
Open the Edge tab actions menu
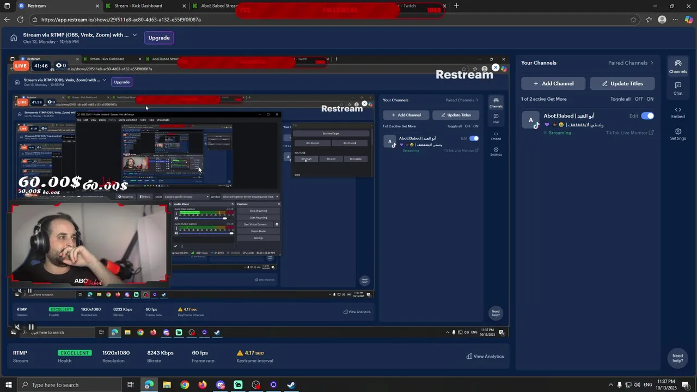point(7,6)
